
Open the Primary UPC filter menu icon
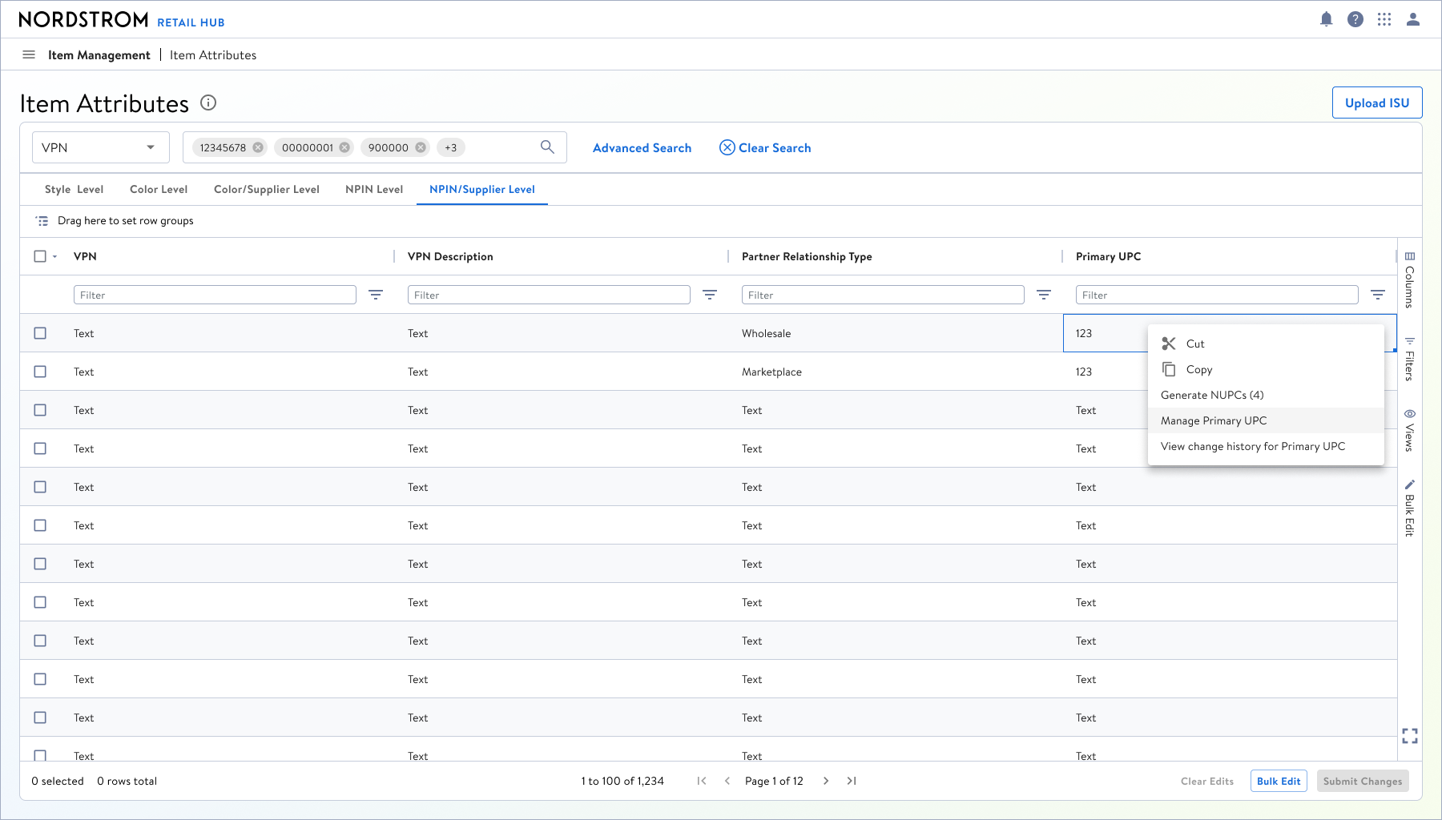[x=1378, y=295]
